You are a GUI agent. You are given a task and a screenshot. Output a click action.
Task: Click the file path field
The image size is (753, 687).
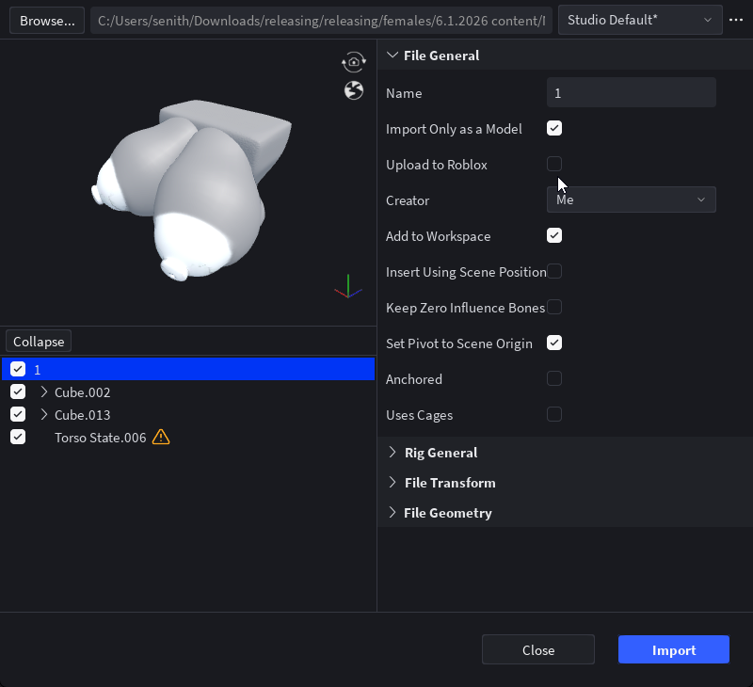pyautogui.click(x=321, y=21)
